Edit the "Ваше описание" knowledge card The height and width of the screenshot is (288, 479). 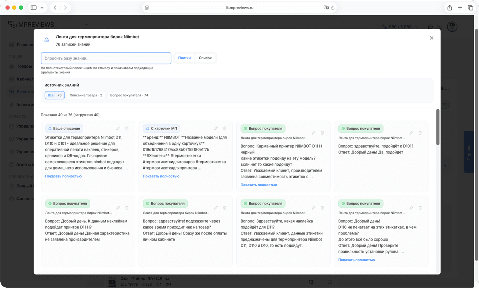118,128
